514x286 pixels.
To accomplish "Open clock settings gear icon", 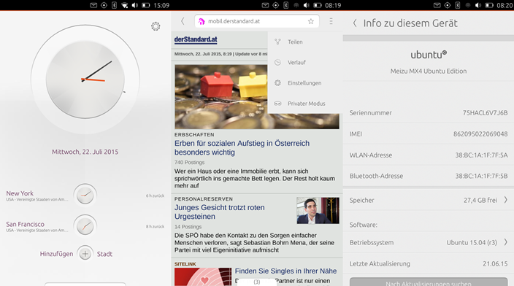I will (156, 26).
